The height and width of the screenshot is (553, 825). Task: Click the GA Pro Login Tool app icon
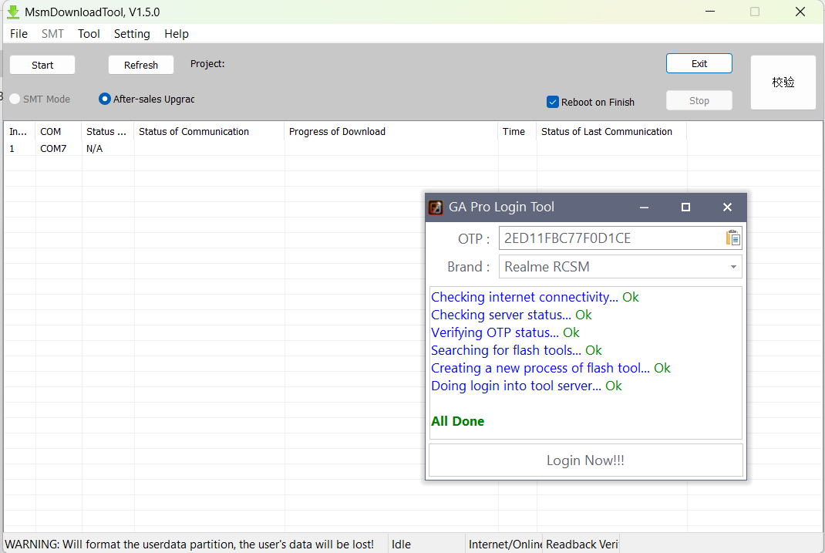436,207
